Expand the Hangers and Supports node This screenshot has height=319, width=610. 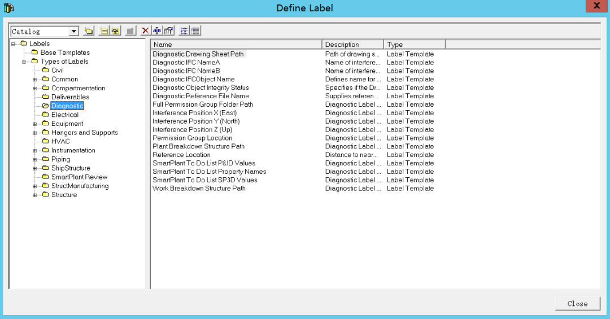point(34,133)
